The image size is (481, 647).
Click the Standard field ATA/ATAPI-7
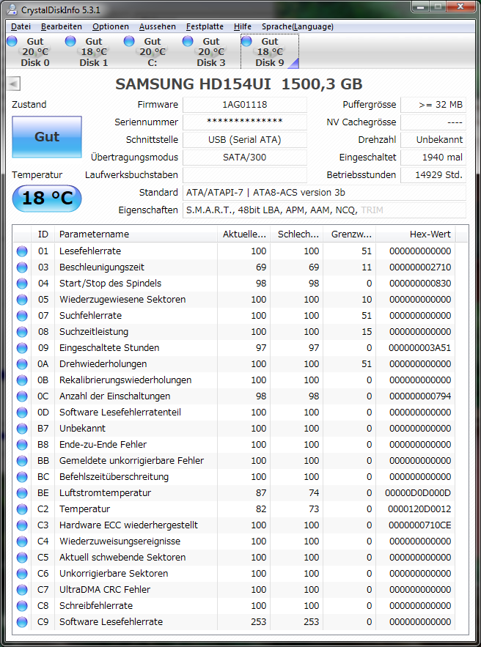pyautogui.click(x=324, y=192)
